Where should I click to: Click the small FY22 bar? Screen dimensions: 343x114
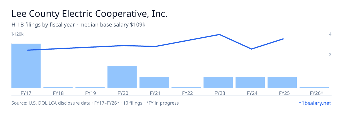186,87
